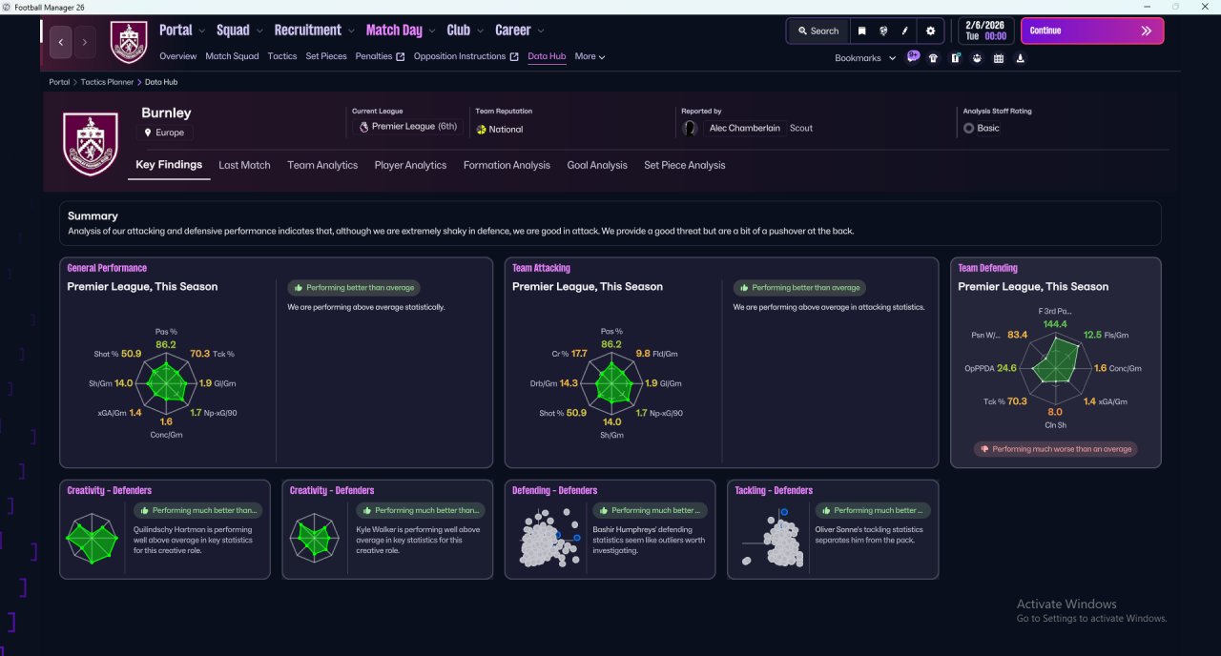Click the download tray shortcut icon
The width and height of the screenshot is (1221, 656).
point(1021,58)
